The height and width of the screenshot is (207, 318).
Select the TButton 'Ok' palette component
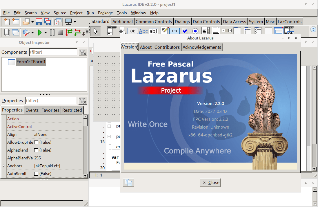133,31
